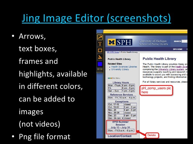Click the (not videos) slide text
Viewport: 193px width, 144px height.
40,124
